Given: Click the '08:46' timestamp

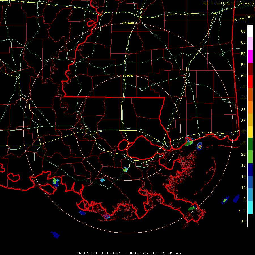Looking at the screenshot, I should [x=175, y=253].
